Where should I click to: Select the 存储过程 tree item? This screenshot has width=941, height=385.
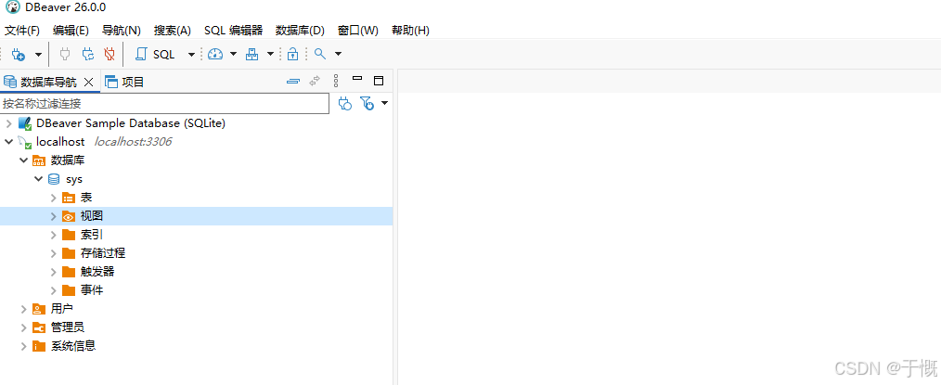point(103,253)
